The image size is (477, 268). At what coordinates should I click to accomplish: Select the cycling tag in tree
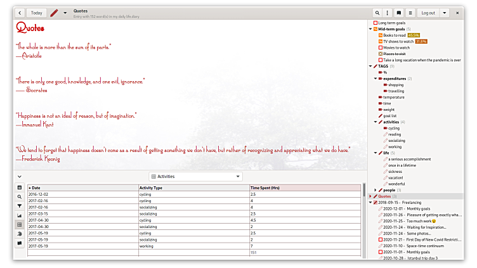393,128
